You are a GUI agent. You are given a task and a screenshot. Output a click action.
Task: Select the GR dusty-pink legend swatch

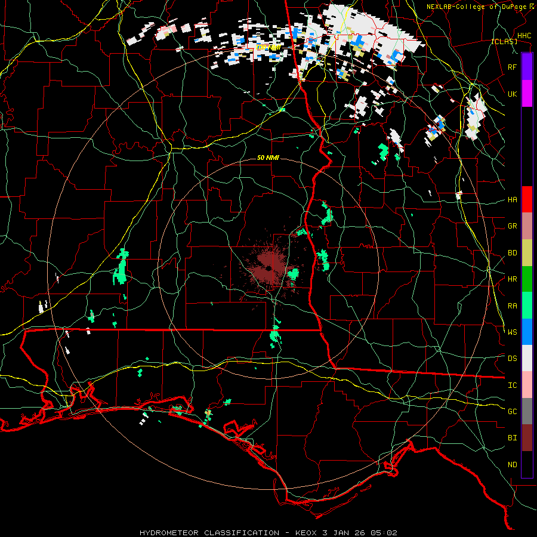tap(527, 226)
